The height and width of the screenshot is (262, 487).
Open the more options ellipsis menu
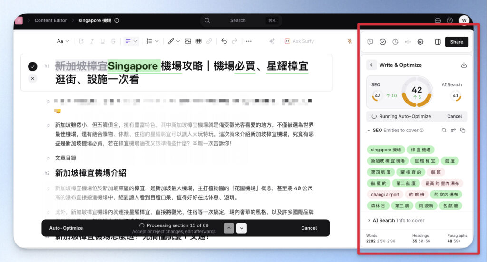click(249, 41)
